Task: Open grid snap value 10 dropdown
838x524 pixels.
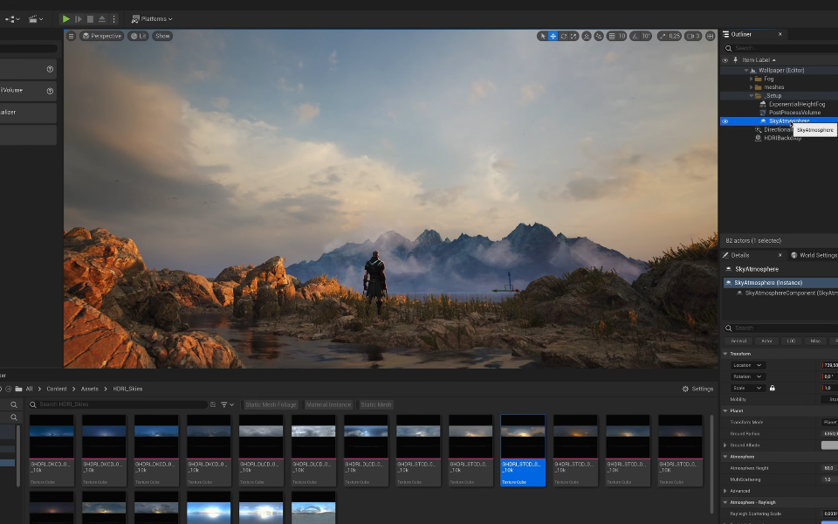Action: pos(622,36)
